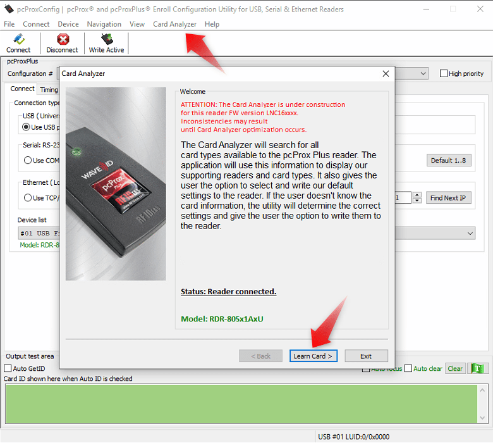Click the red ATTENTION warning text

[263, 117]
